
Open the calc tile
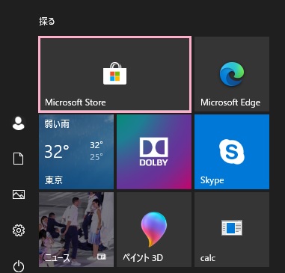(232, 230)
